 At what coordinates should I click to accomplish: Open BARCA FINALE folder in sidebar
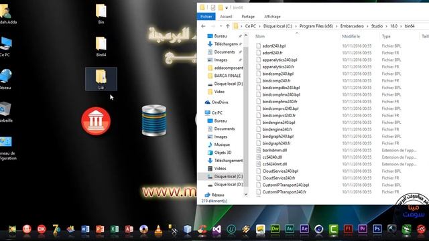coord(224,76)
